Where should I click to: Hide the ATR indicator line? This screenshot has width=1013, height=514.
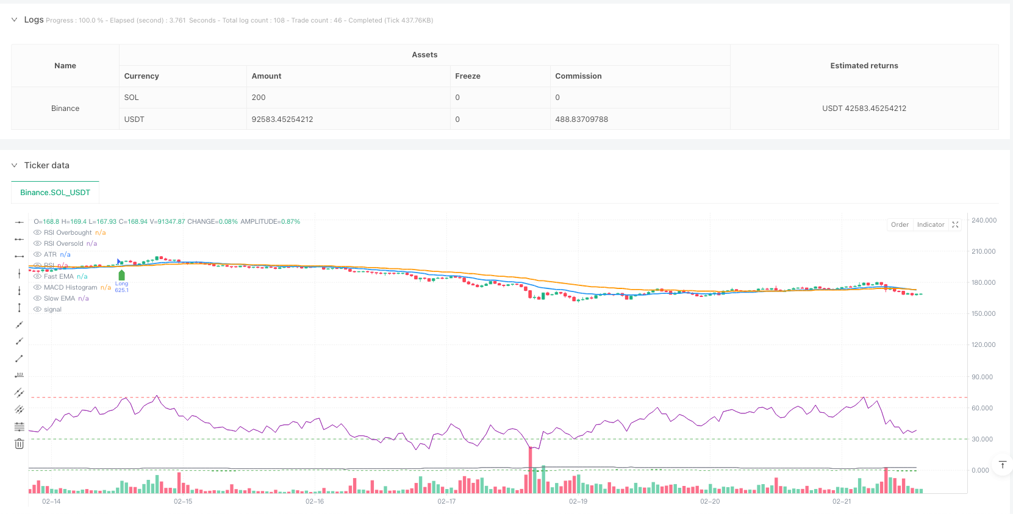(x=38, y=255)
